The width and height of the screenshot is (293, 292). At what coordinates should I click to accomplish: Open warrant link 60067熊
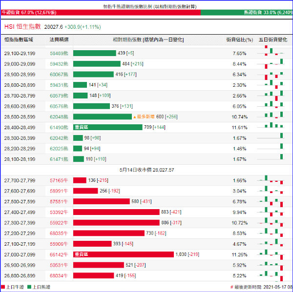(x=59, y=75)
